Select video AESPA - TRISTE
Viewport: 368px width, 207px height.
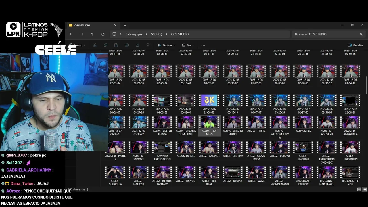pos(256,125)
